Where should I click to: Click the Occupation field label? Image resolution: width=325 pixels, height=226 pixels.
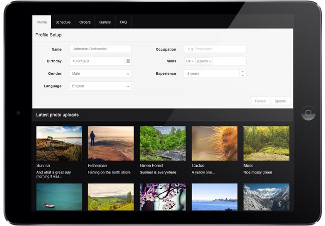point(166,49)
